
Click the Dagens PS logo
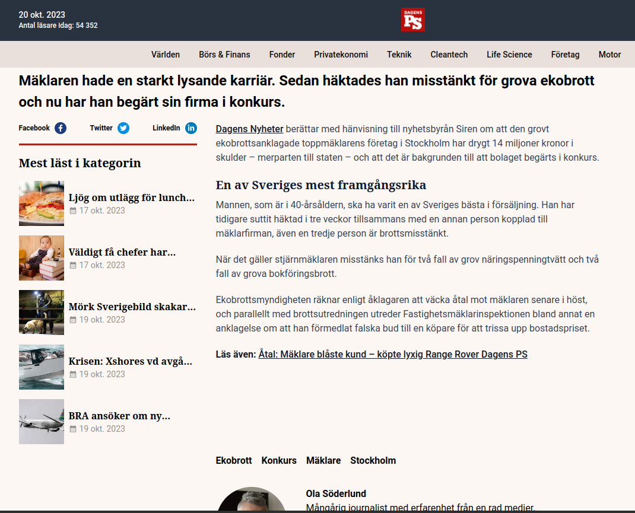coord(412,20)
